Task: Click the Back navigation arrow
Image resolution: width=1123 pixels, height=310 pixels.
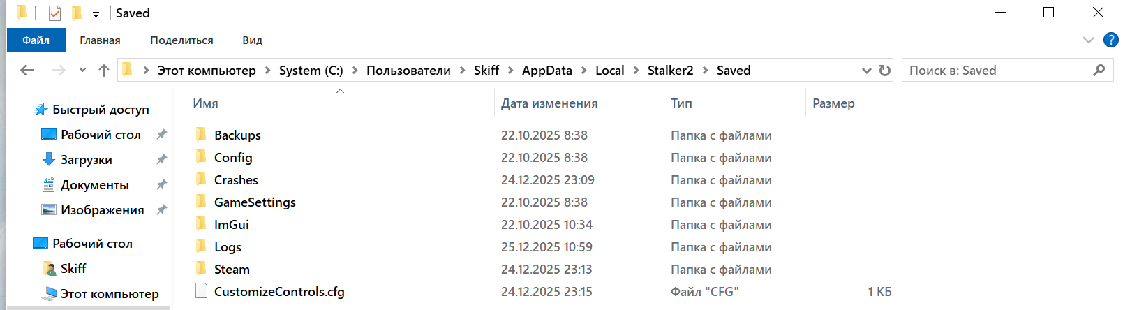Action: click(27, 70)
